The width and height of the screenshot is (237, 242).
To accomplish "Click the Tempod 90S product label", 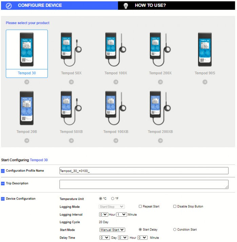I will click(x=205, y=73).
